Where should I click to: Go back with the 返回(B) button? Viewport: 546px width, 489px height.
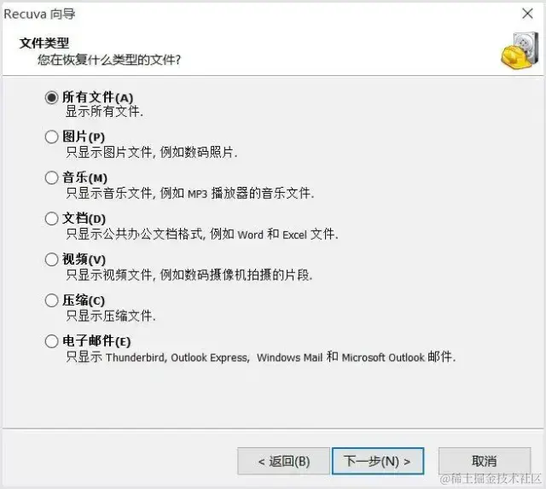click(283, 461)
